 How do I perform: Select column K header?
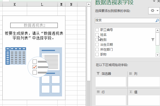[15, 4]
